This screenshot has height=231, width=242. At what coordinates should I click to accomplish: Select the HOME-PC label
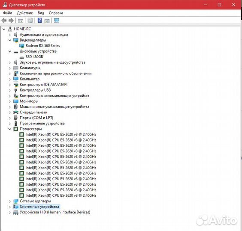[x=22, y=29]
